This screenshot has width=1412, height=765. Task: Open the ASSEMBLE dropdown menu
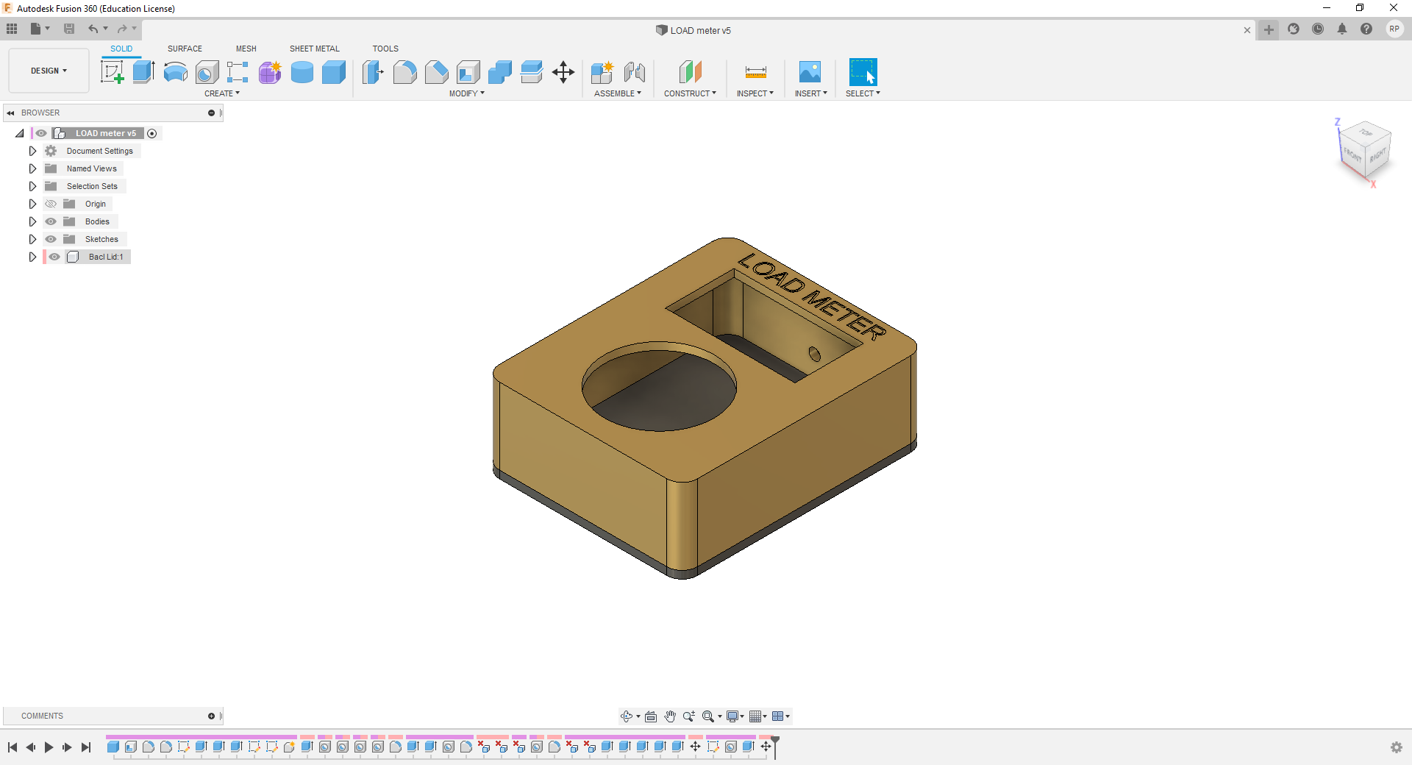[x=618, y=93]
